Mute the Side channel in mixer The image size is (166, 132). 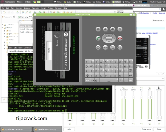(x=150, y=124)
